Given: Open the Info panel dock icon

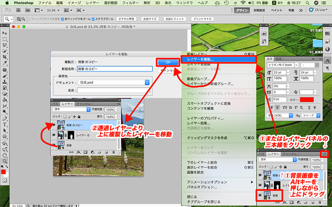Looking at the screenshot, I should pyautogui.click(x=327, y=49).
